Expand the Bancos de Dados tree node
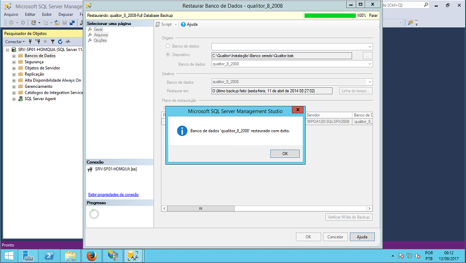 tap(14, 56)
